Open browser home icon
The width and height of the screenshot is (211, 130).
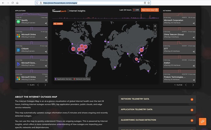pyautogui.click(x=17, y=3)
